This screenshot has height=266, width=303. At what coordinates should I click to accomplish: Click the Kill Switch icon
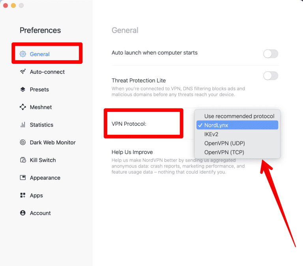(23, 160)
